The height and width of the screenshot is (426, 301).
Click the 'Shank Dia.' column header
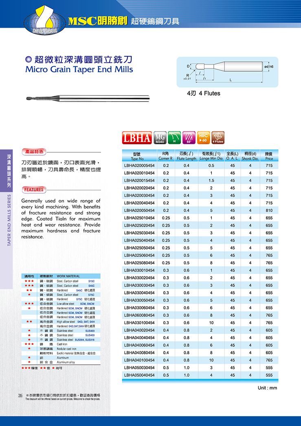pyautogui.click(x=250, y=159)
